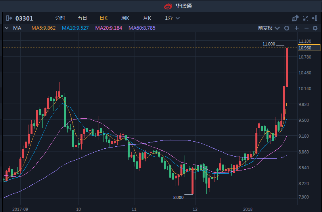Image resolution: width=322 pixels, height=212 pixels.
Task: Open chart settings gear
Action: pos(315,28)
